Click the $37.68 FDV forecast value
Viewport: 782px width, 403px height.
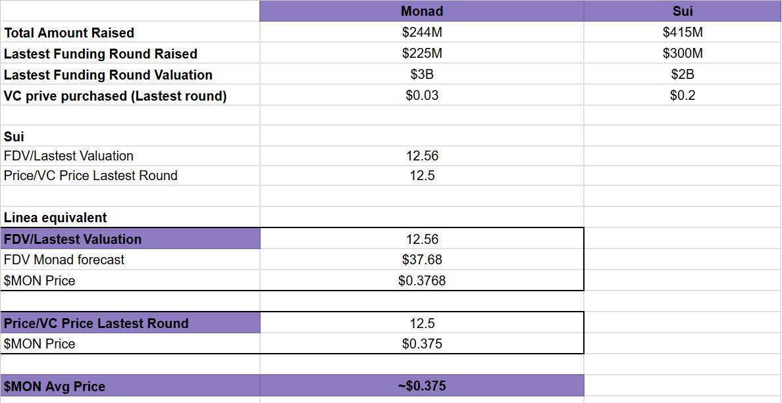(x=421, y=260)
